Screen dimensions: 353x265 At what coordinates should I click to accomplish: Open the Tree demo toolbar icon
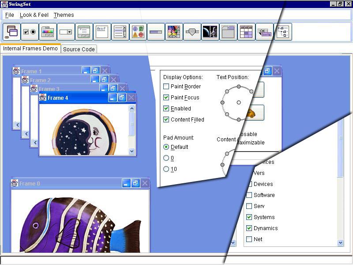point(282,32)
